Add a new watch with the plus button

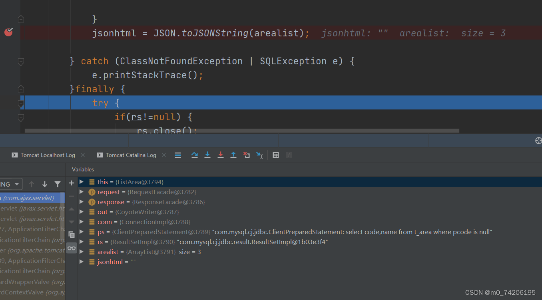[x=71, y=183]
